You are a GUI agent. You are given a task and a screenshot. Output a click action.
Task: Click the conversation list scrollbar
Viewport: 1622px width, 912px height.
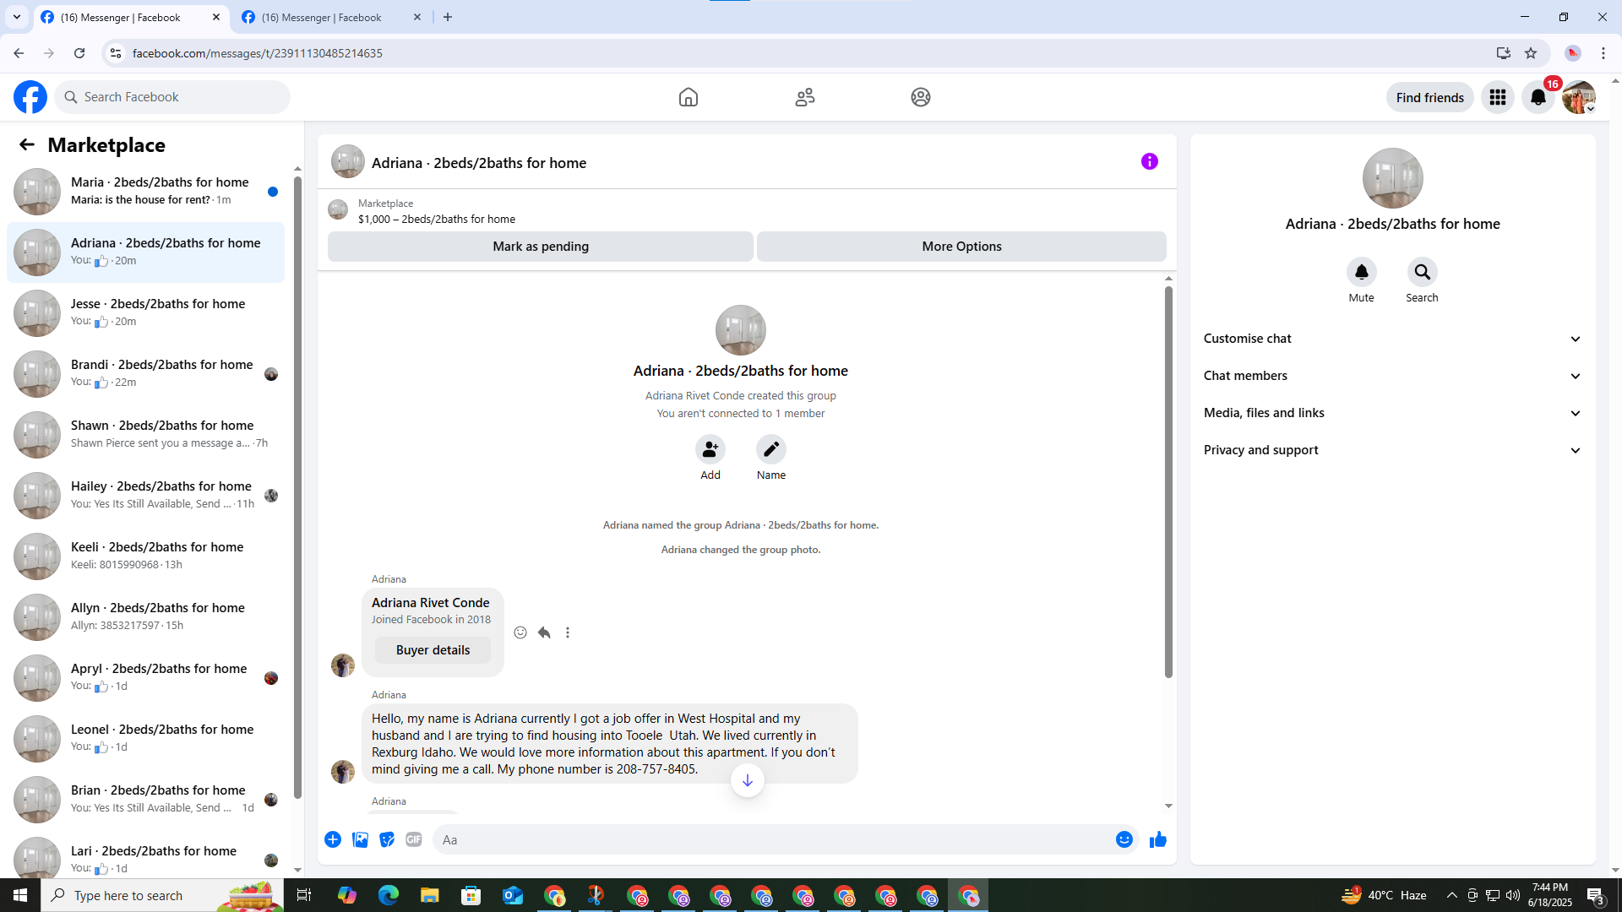297,486
